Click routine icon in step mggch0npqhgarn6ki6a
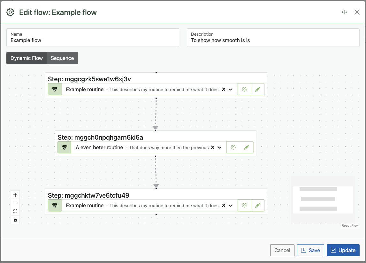The image size is (366, 263). (x=65, y=147)
